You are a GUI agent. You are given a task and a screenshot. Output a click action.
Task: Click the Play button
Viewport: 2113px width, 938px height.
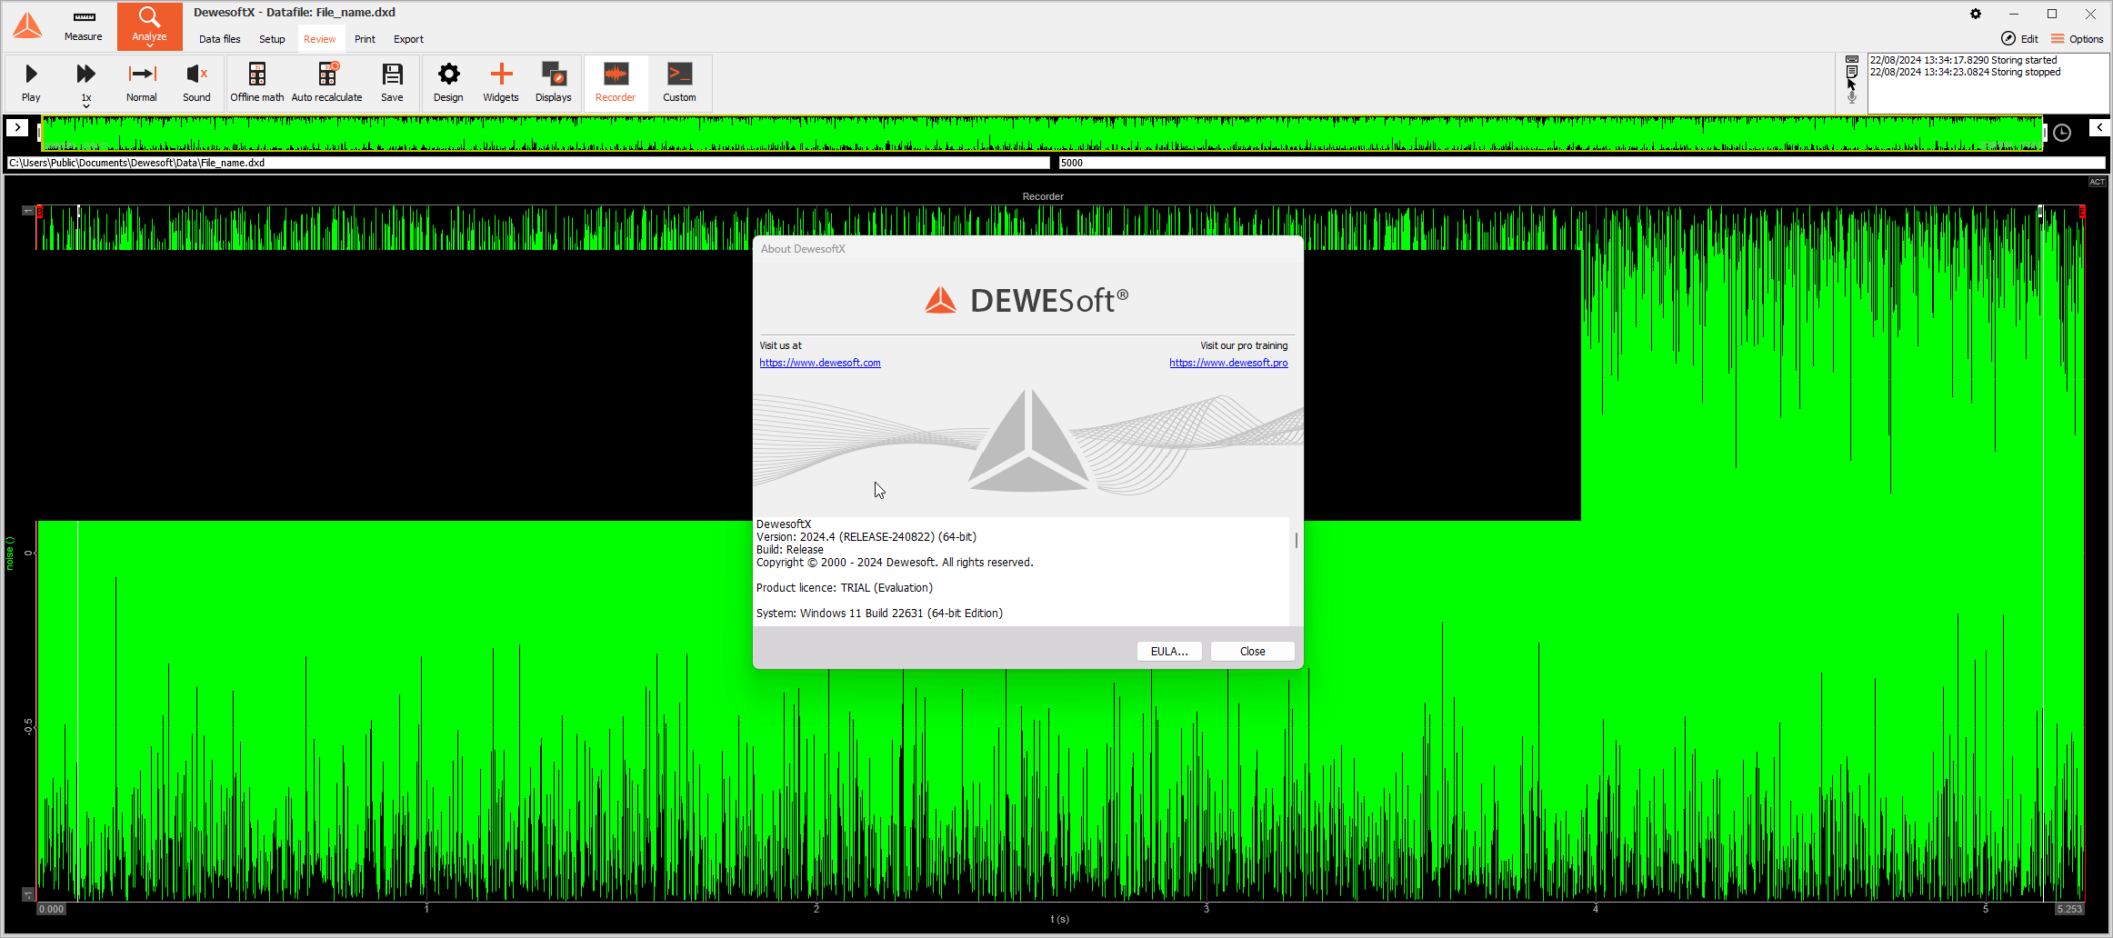pos(31,82)
